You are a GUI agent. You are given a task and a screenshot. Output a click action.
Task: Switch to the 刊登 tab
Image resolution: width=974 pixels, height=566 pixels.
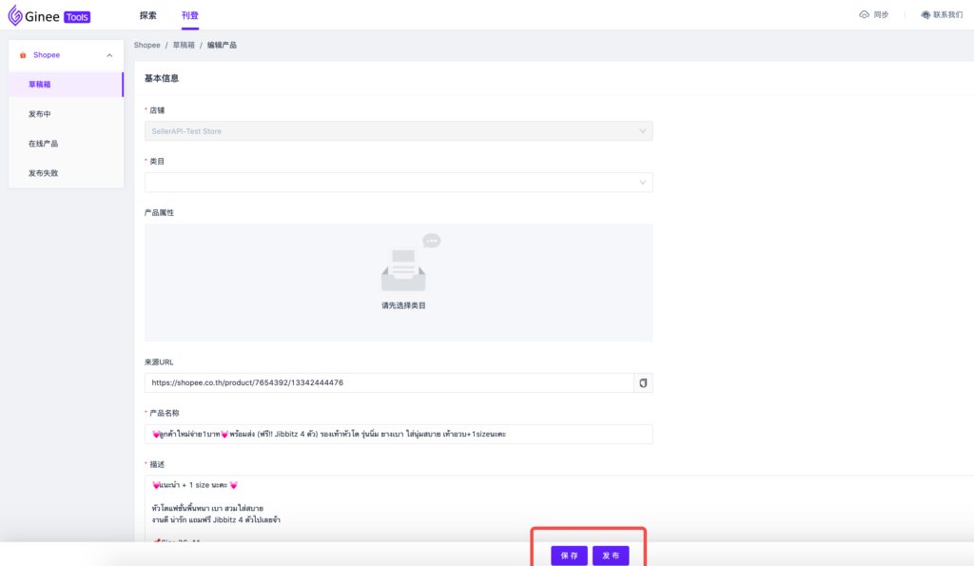[x=190, y=15]
